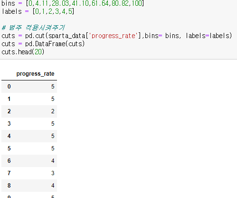Click value 3 in row index 7

click(x=53, y=173)
